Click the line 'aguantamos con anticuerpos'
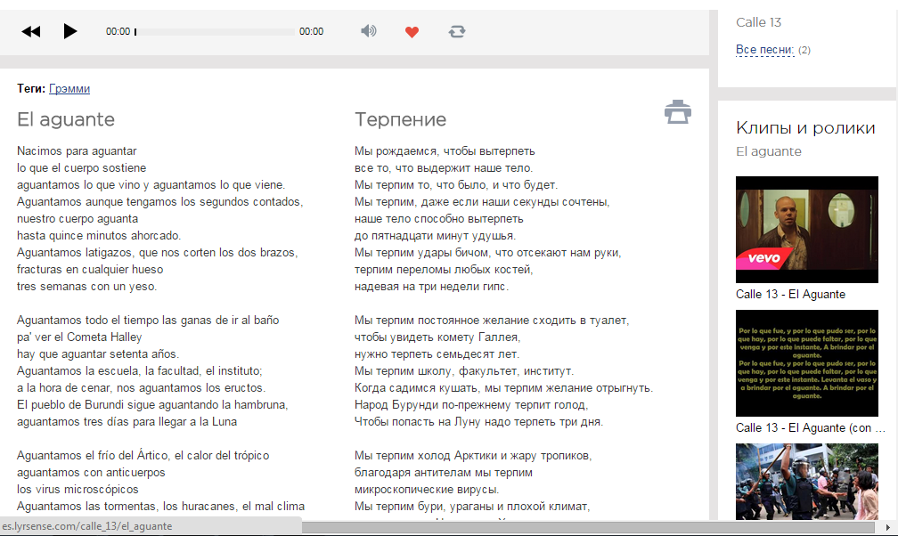898x536 pixels. click(x=91, y=473)
